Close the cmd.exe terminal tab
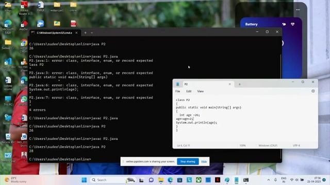This screenshot has height=185, width=330. [x=76, y=33]
